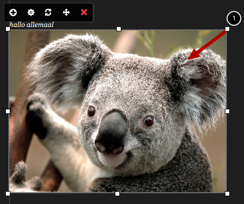Open settings with the gear icon
Screen dimensions: 244x204
pos(31,12)
